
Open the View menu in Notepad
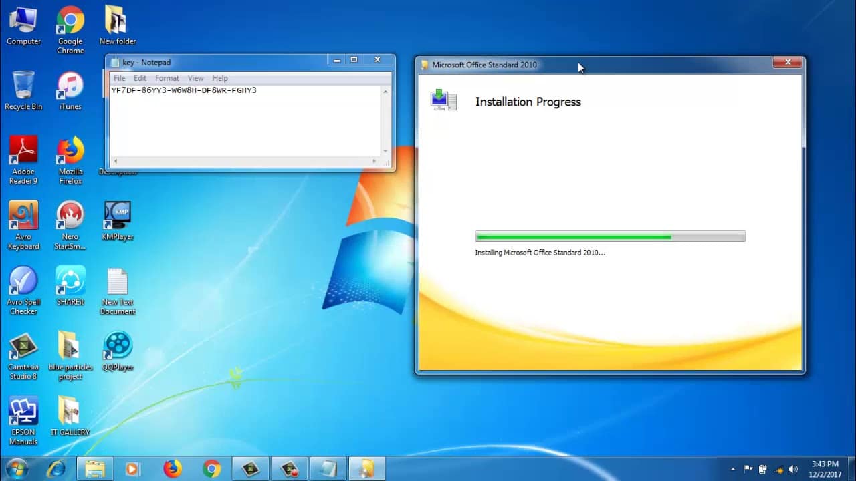[x=195, y=78]
